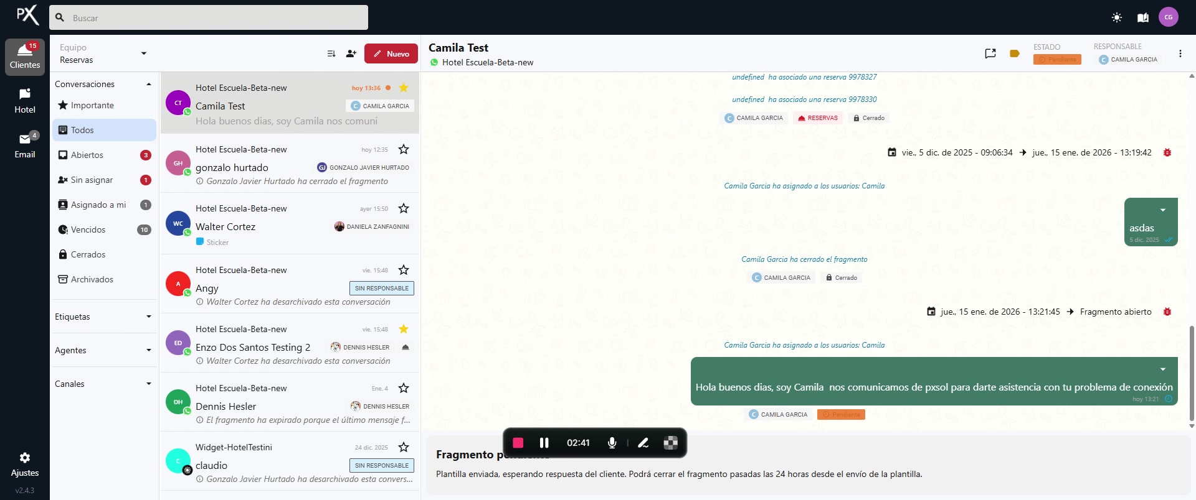Click the Pendiente status badge in header

point(1057,60)
